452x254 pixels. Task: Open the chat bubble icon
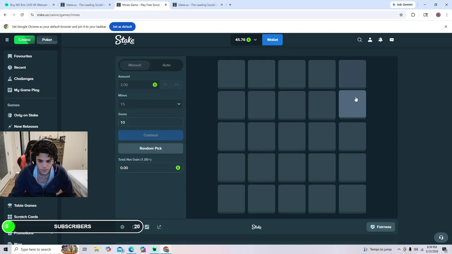tap(392, 40)
